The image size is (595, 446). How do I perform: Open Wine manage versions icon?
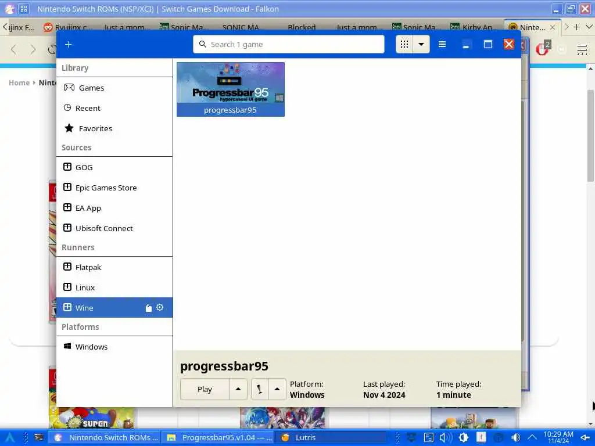(x=149, y=308)
